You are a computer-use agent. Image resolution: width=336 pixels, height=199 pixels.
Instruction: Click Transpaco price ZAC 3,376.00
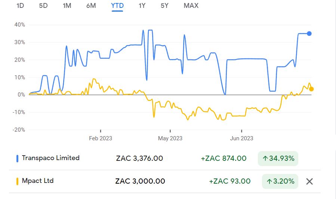139,158
